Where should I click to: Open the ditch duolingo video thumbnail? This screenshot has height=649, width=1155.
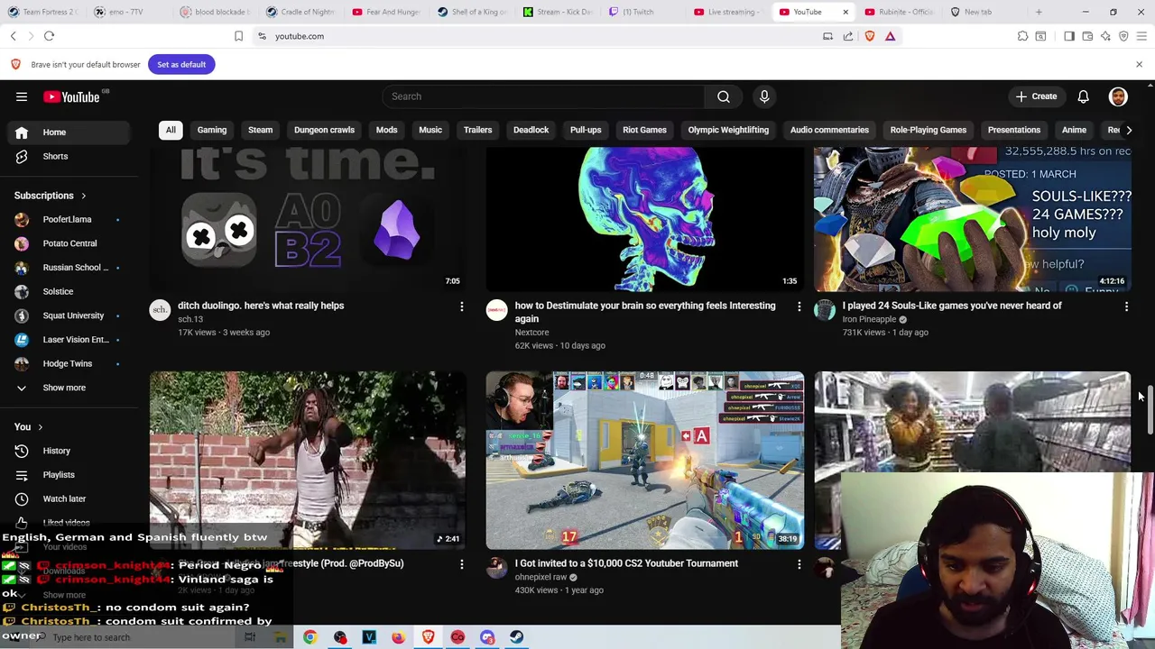coord(308,219)
